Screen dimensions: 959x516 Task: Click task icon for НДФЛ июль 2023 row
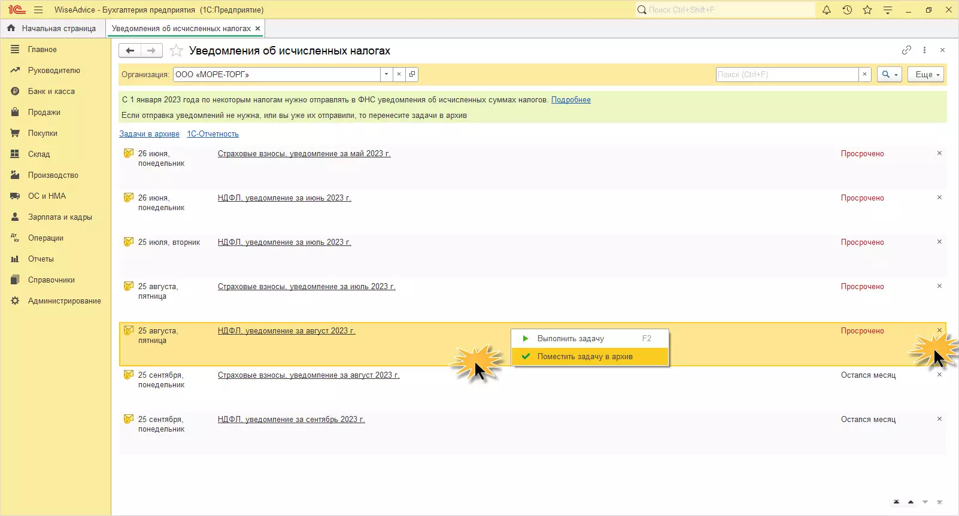(x=129, y=242)
